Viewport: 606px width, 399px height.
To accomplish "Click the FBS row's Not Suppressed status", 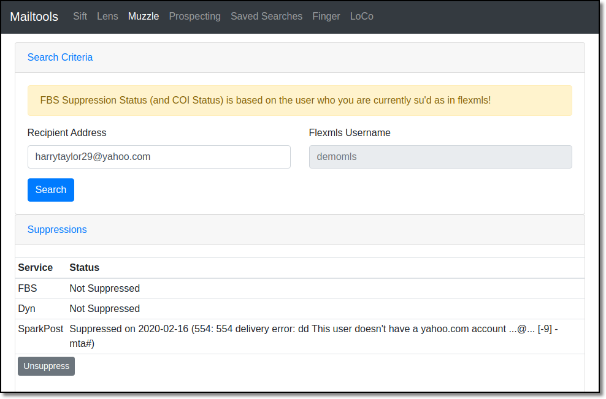I will click(105, 289).
